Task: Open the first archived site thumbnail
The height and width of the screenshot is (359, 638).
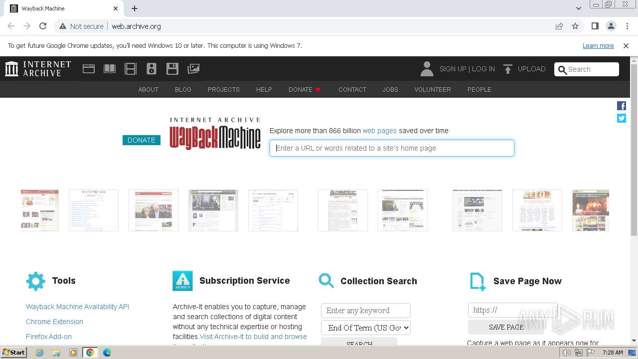Action: [40, 210]
